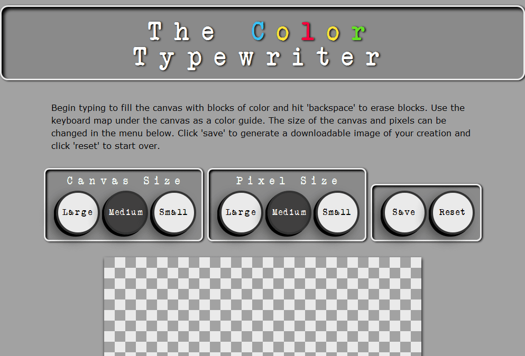Select Medium canvas size
Viewport: 525px width, 356px height.
point(125,212)
